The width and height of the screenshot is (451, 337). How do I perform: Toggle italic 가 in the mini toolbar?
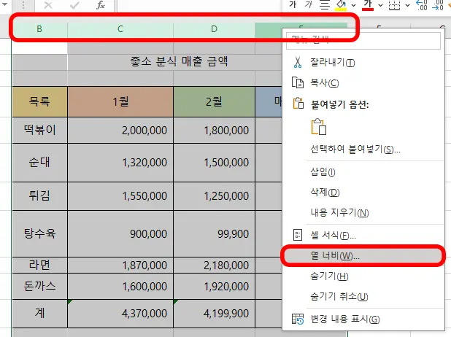309,4
